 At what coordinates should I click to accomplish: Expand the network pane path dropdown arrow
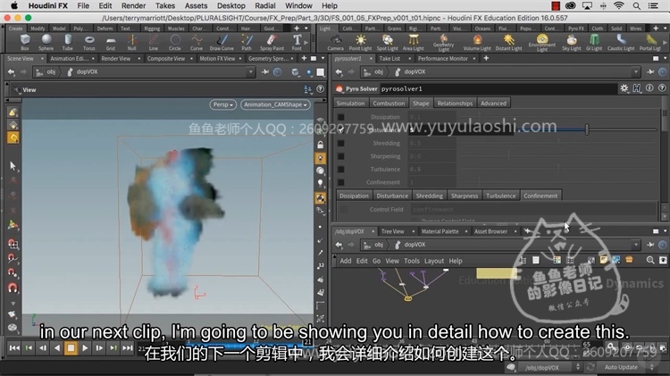(x=636, y=245)
